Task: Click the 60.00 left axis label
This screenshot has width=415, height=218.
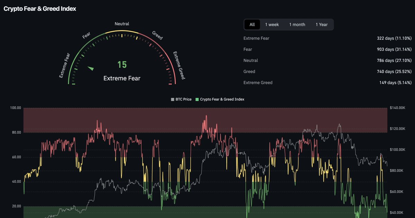Action: (x=16, y=157)
